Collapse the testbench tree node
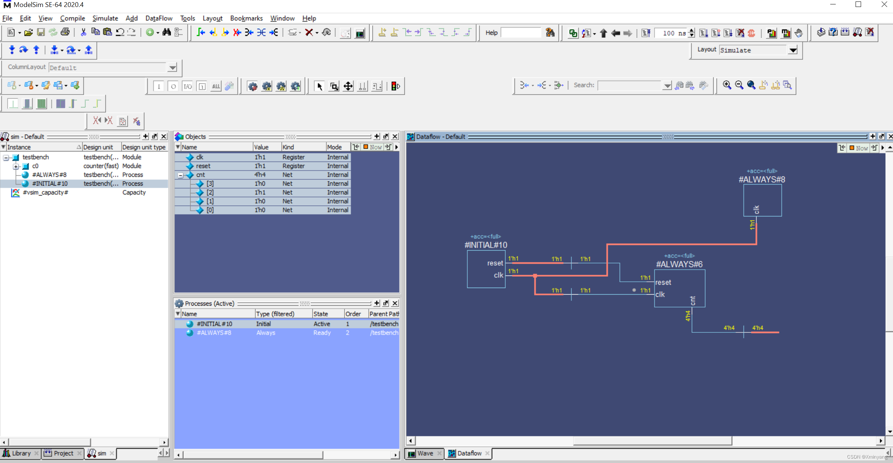Screen dimensions: 893x463 point(6,157)
